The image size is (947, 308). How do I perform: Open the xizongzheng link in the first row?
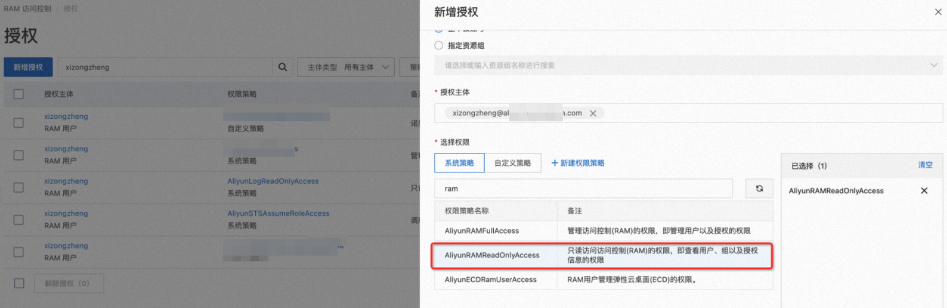(x=66, y=117)
